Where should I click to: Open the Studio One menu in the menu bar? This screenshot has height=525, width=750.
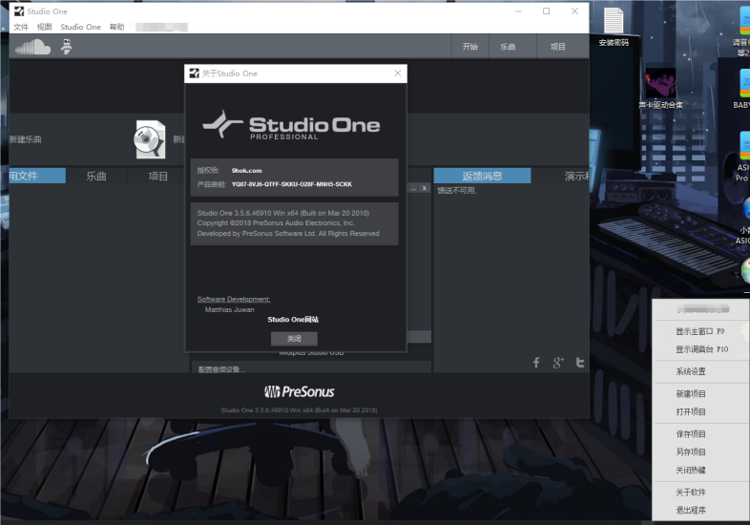click(80, 27)
